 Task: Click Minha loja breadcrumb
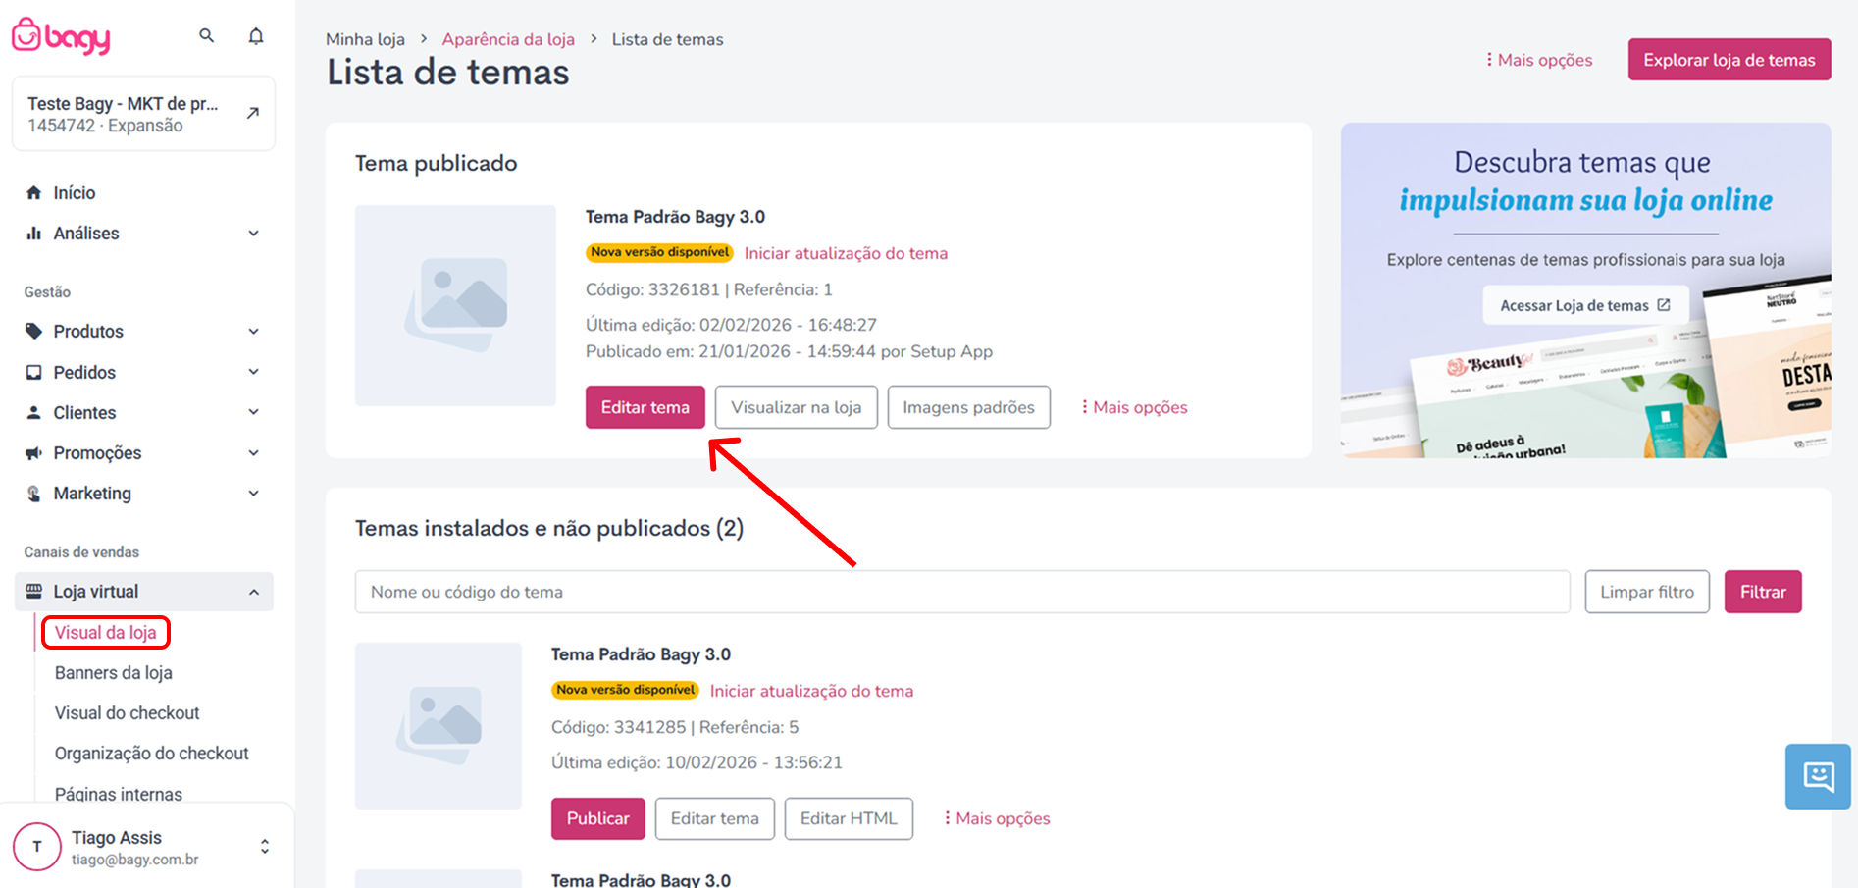[x=365, y=39]
